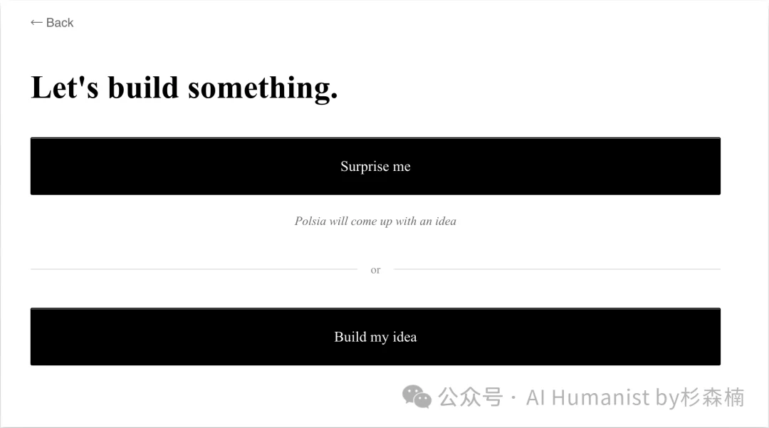769x428 pixels.
Task: Click the or divider label between buttons
Action: [375, 269]
